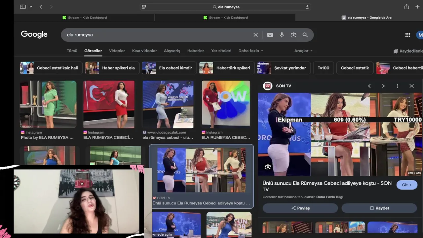The width and height of the screenshot is (423, 238).
Task: Click the Photo by ELA RUMEYSA caption
Action: click(47, 138)
